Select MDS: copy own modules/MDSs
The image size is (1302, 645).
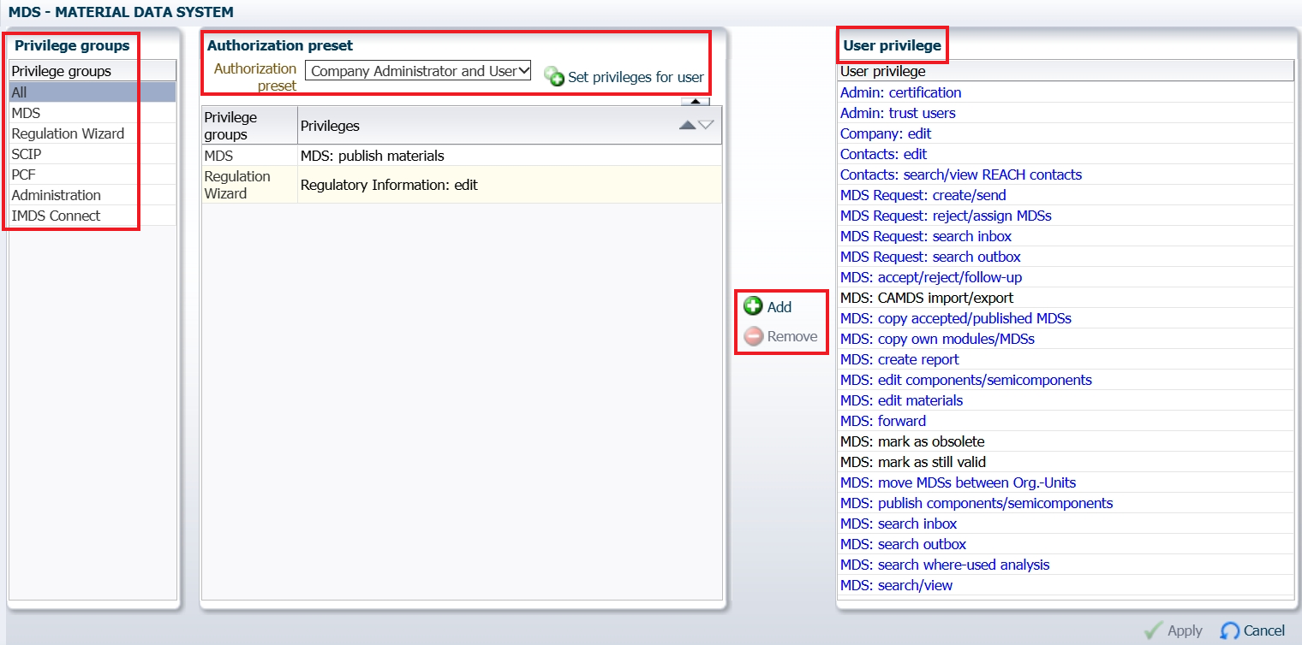pos(1066,339)
